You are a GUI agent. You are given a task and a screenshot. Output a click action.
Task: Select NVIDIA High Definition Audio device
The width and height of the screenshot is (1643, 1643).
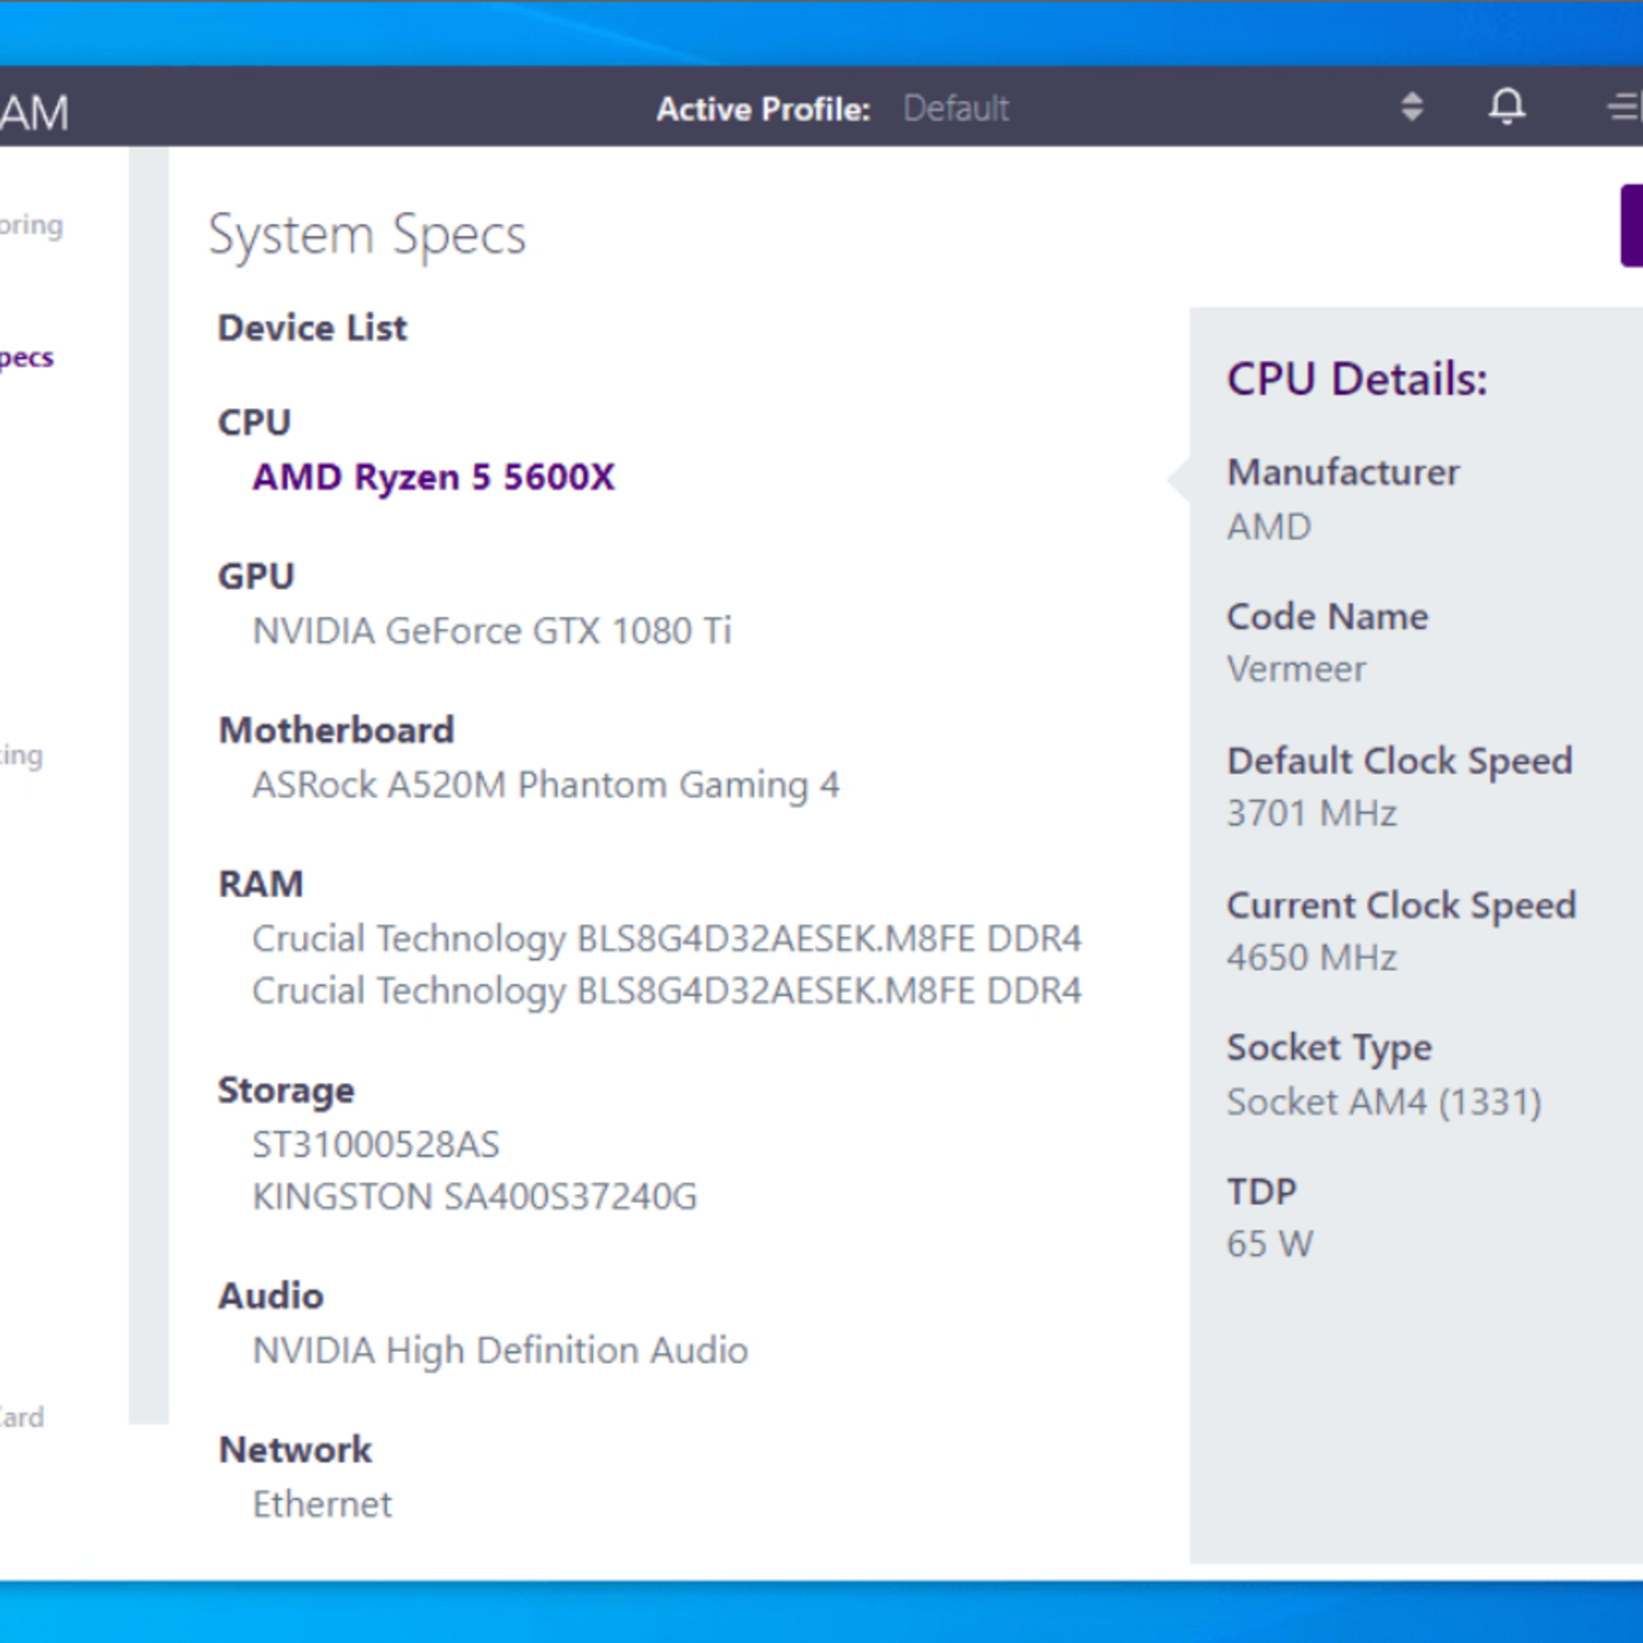(x=500, y=1350)
